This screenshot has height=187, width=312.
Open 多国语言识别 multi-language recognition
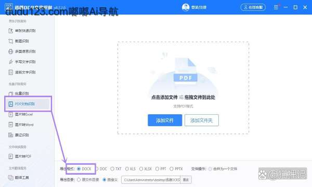click(22, 51)
